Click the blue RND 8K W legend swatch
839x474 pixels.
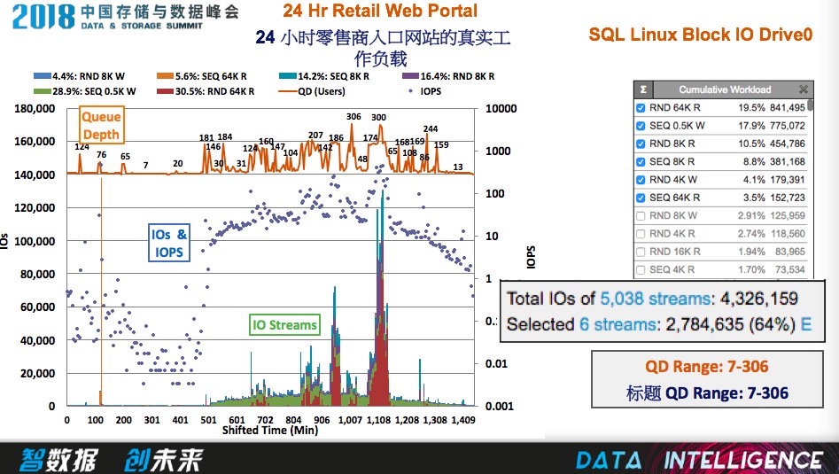click(43, 76)
